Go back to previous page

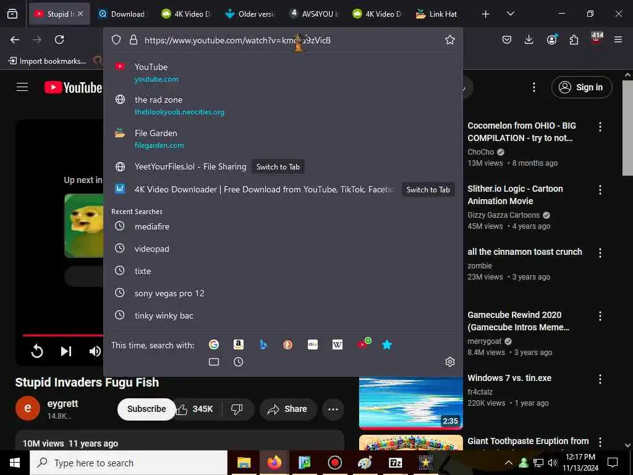15,40
